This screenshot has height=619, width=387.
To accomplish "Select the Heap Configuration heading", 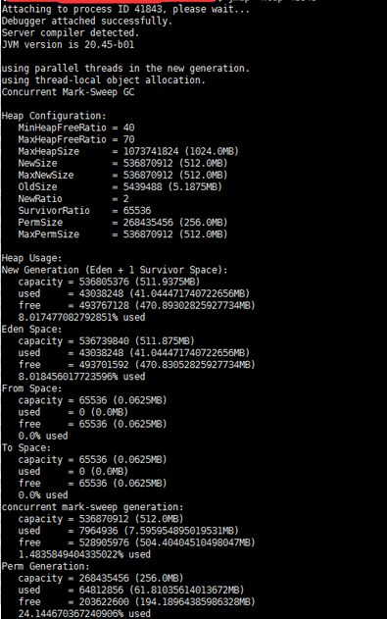I will coord(54,116).
